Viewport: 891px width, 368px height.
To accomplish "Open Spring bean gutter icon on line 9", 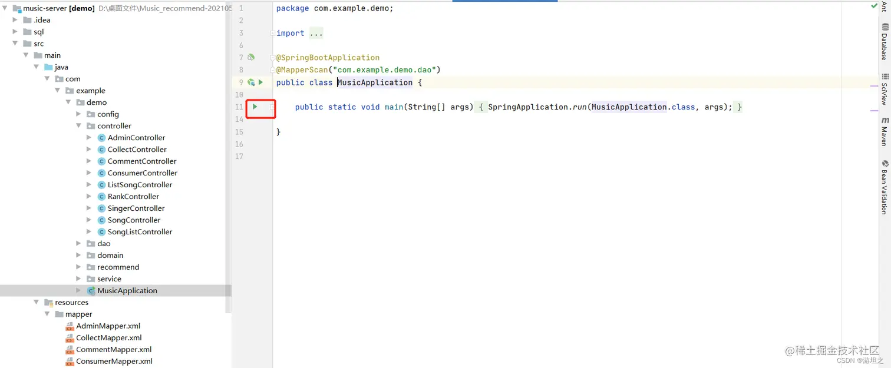I will (x=251, y=82).
